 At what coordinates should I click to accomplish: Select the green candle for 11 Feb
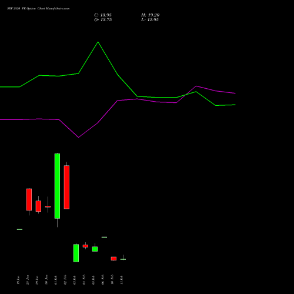pyautogui.click(x=123, y=259)
